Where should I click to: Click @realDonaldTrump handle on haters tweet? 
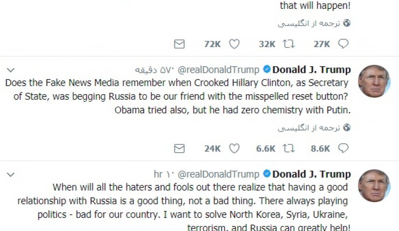pos(218,175)
